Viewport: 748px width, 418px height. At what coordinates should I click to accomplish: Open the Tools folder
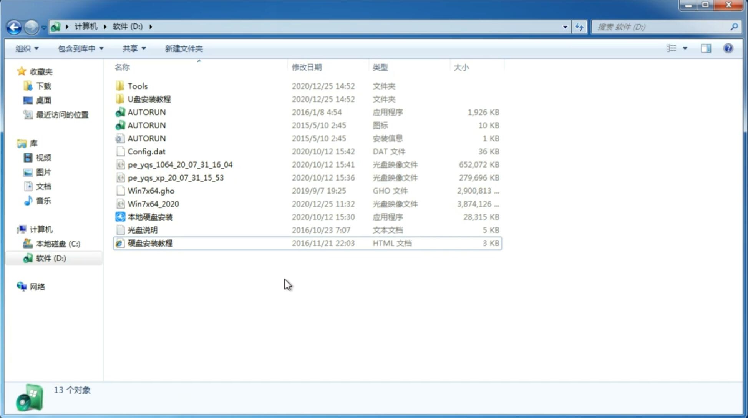coord(137,86)
